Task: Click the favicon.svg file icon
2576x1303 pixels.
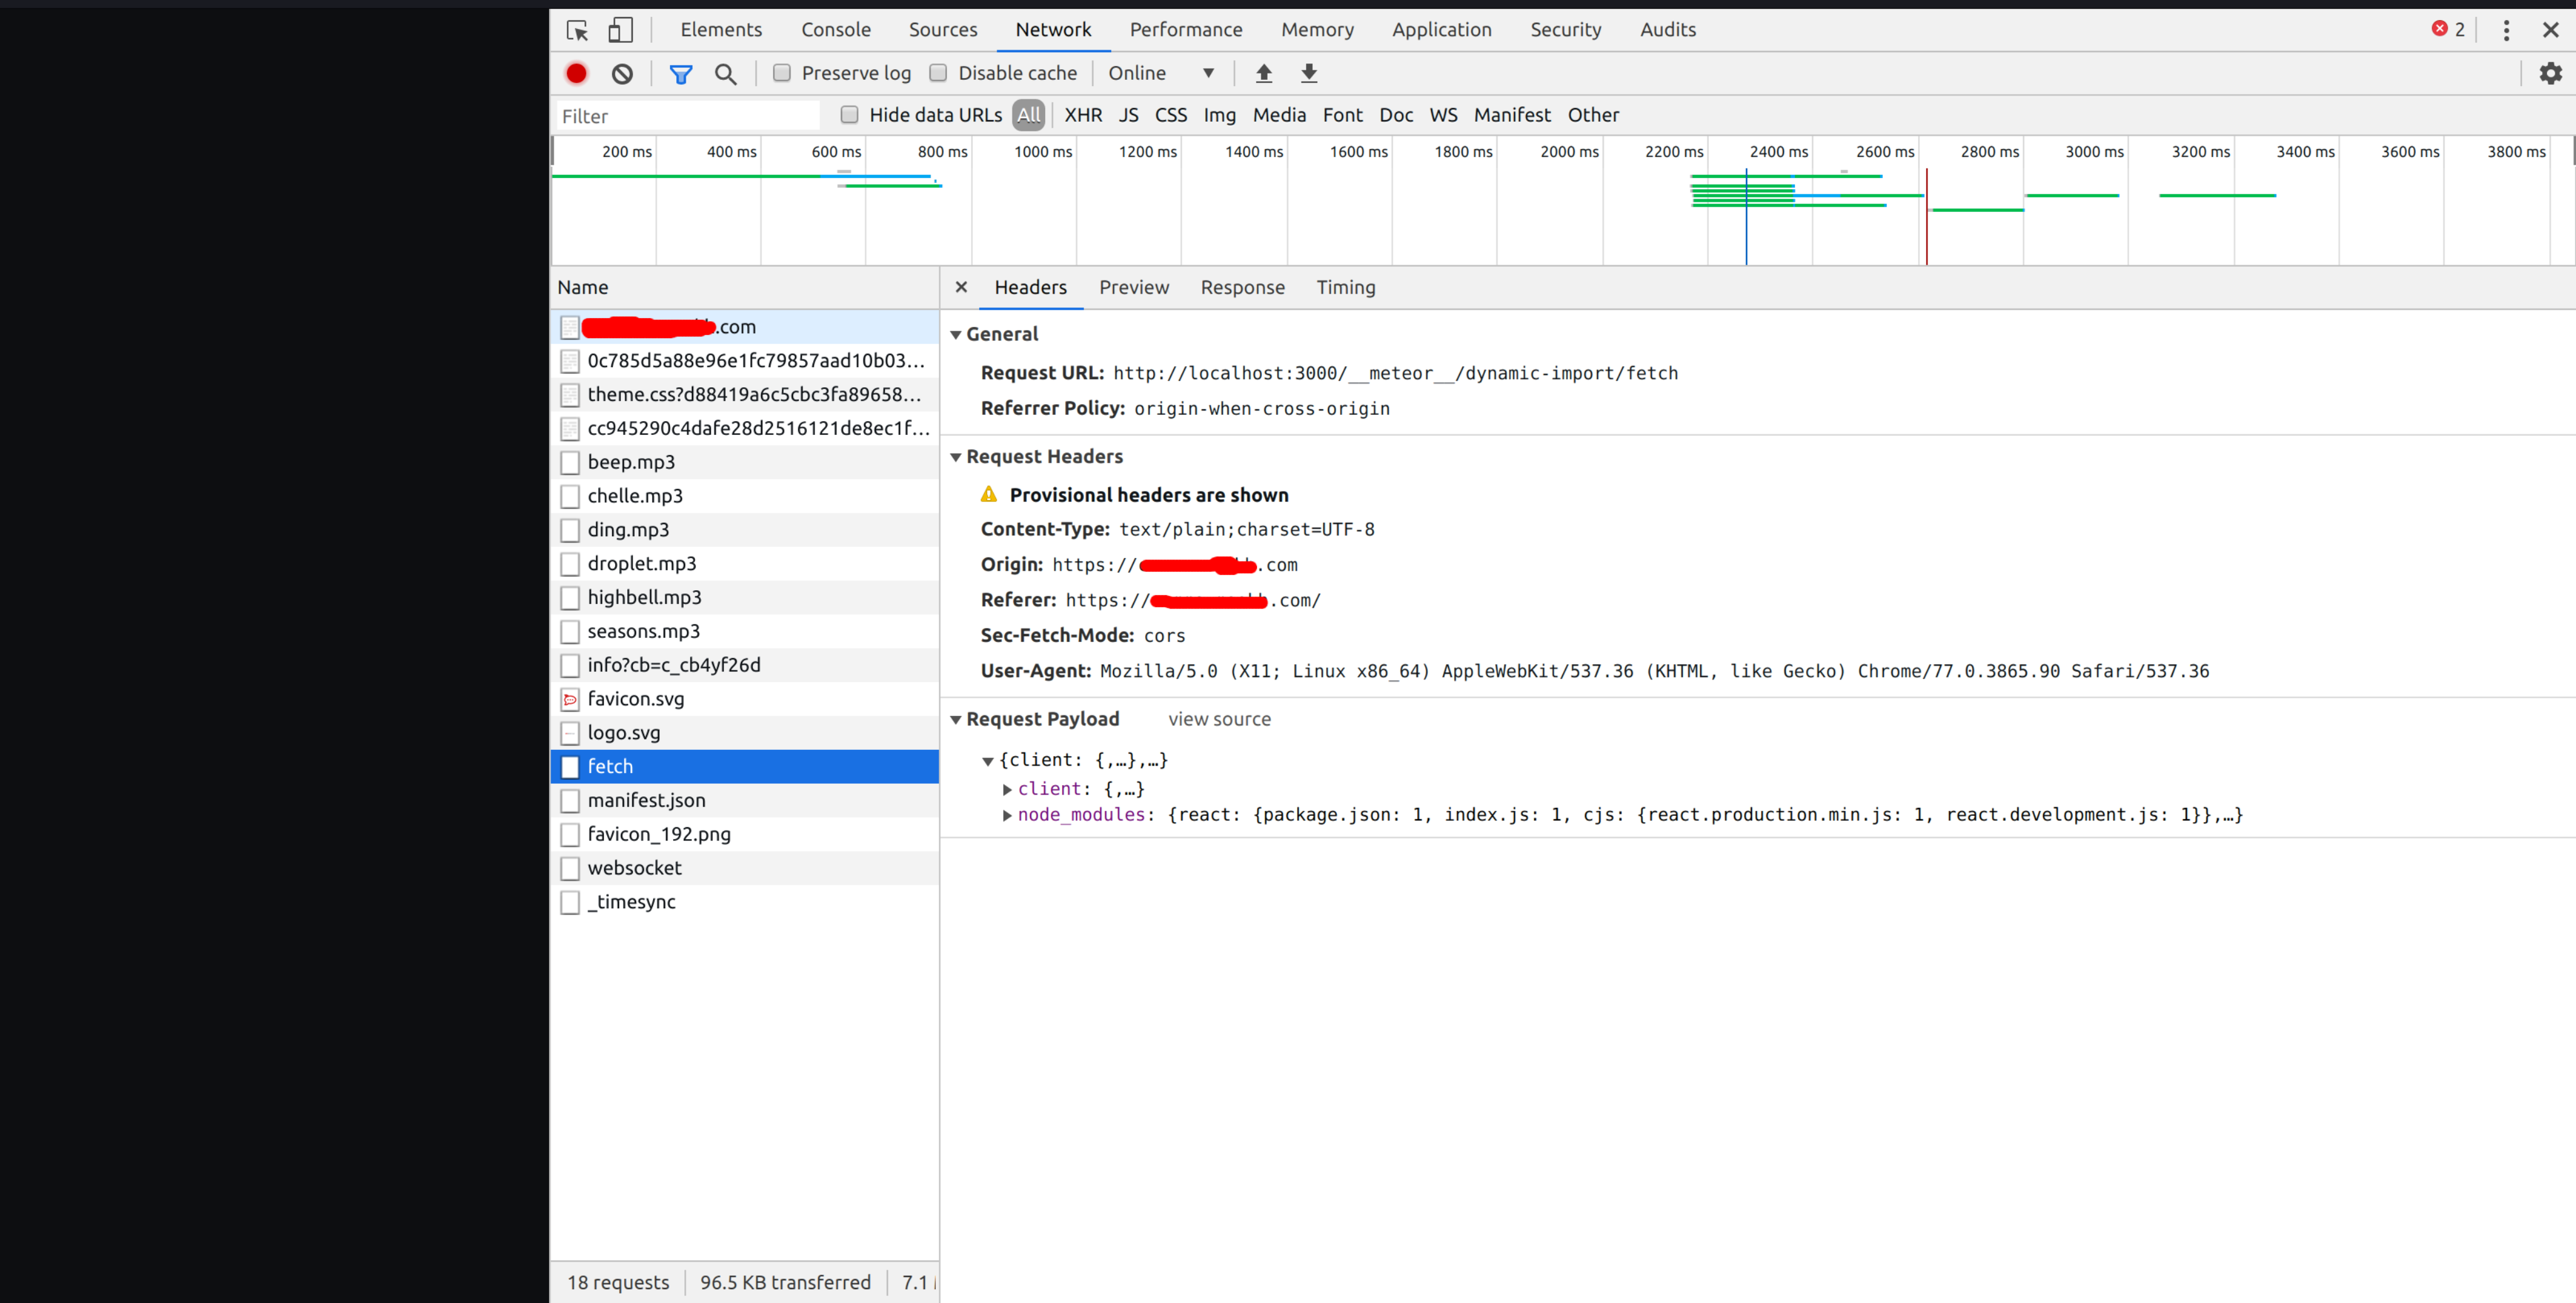Action: pyautogui.click(x=570, y=699)
